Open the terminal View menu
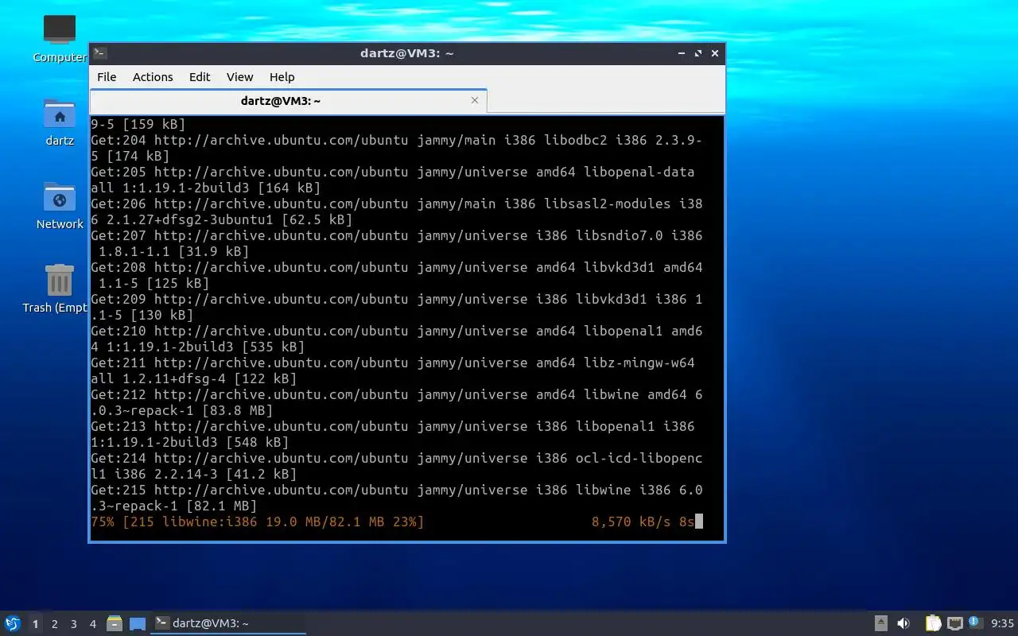This screenshot has height=636, width=1018. pos(239,77)
